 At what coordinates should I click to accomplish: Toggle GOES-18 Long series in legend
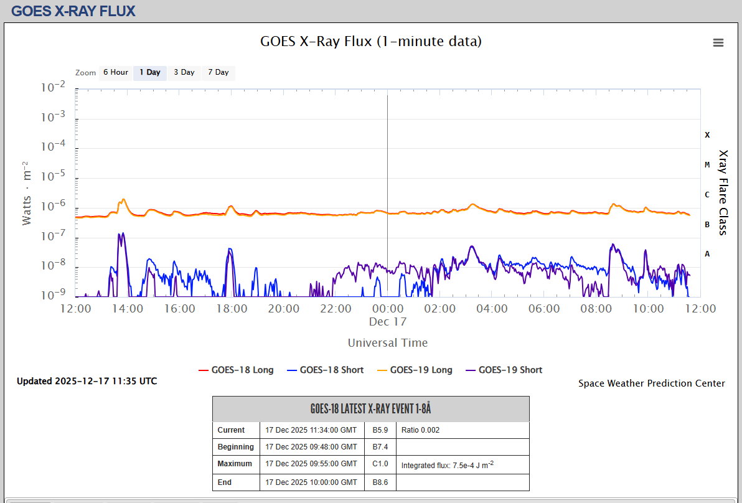236,370
